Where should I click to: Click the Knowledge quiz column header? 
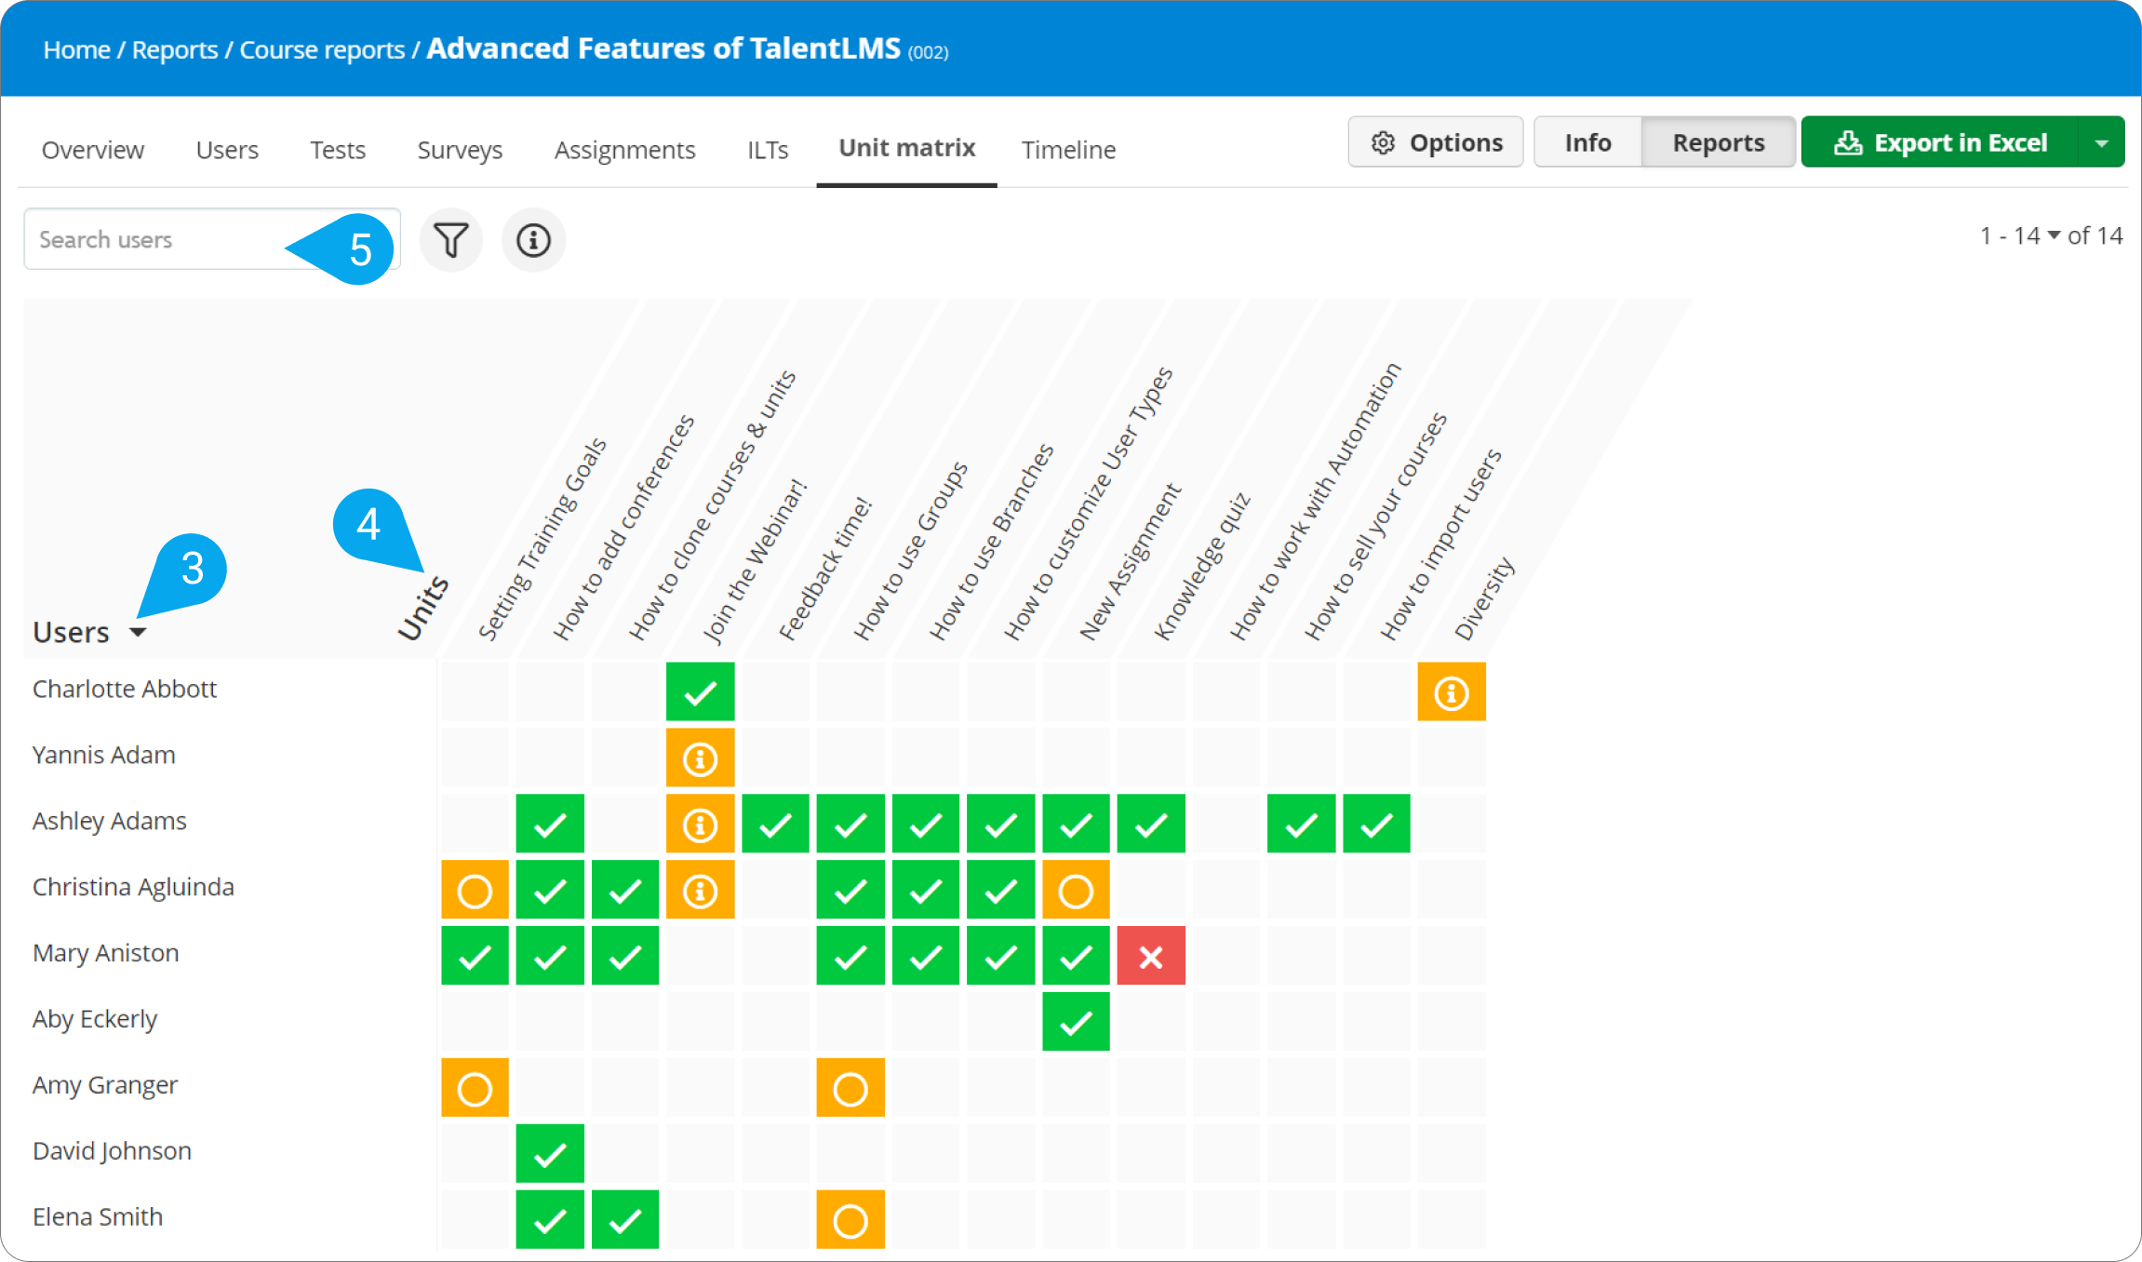1201,568
